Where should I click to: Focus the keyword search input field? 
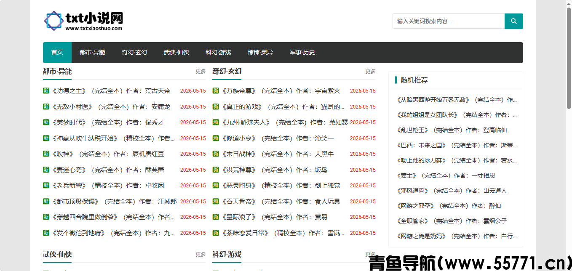(449, 21)
